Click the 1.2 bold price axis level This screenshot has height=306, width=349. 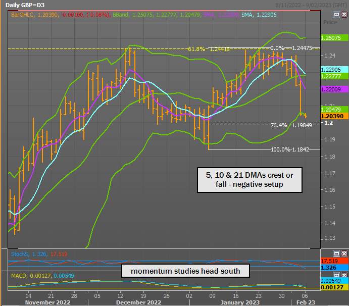328,123
